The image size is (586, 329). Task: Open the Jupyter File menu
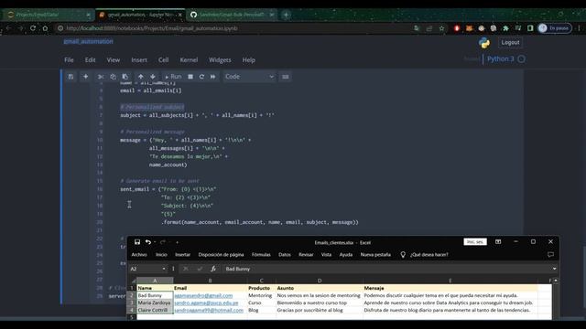tap(69, 60)
